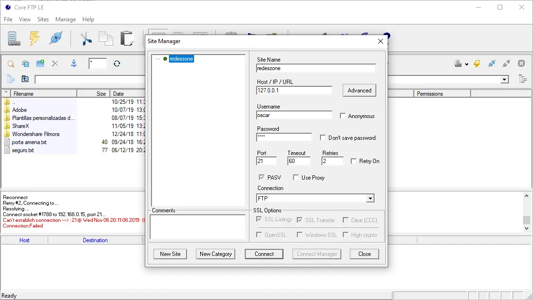The image size is (533, 300).
Task: Click the Permissions column header
Action: click(442, 94)
